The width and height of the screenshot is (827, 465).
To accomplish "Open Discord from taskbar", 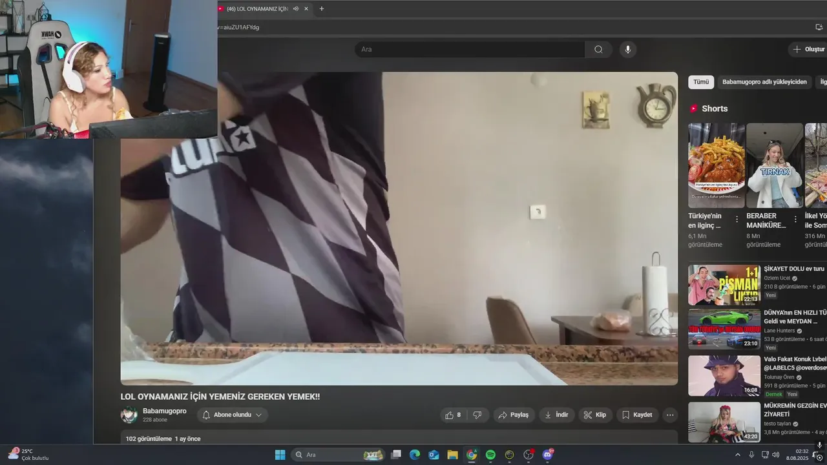I will point(548,455).
